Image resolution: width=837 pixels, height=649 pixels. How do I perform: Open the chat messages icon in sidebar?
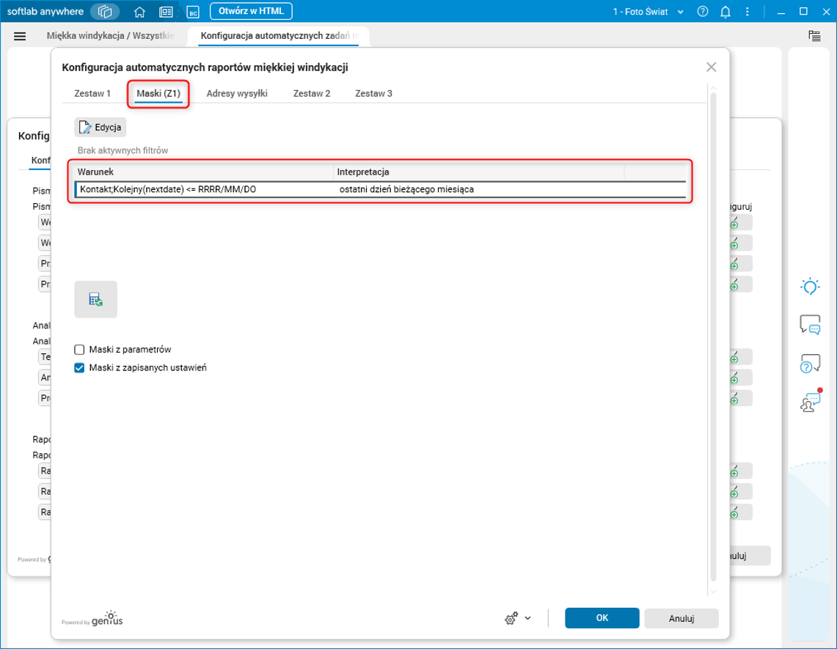click(x=810, y=324)
